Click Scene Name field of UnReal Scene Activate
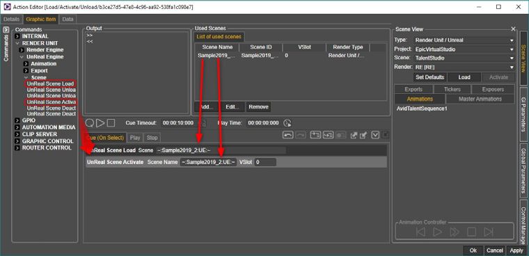The height and width of the screenshot is (256, 529). coord(208,162)
